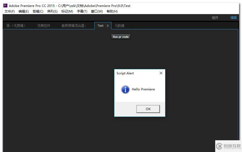
Task: Click the Run pr code button
Action: [121, 37]
